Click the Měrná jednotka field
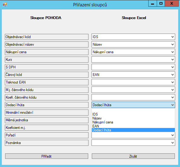 click(x=47, y=120)
